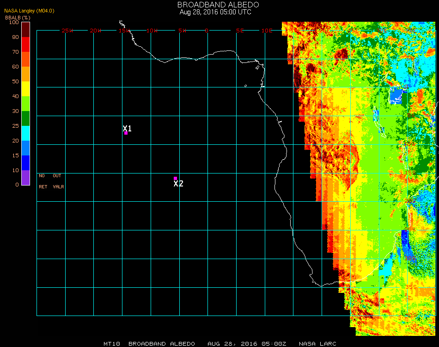Click the X1 text label
The width and height of the screenshot is (439, 347).
127,128
